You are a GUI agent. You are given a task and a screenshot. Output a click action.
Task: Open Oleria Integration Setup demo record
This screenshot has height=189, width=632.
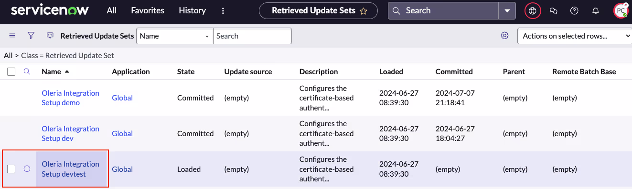click(70, 98)
